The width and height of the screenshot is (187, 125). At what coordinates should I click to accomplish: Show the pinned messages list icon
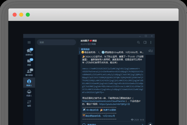(x=151, y=51)
